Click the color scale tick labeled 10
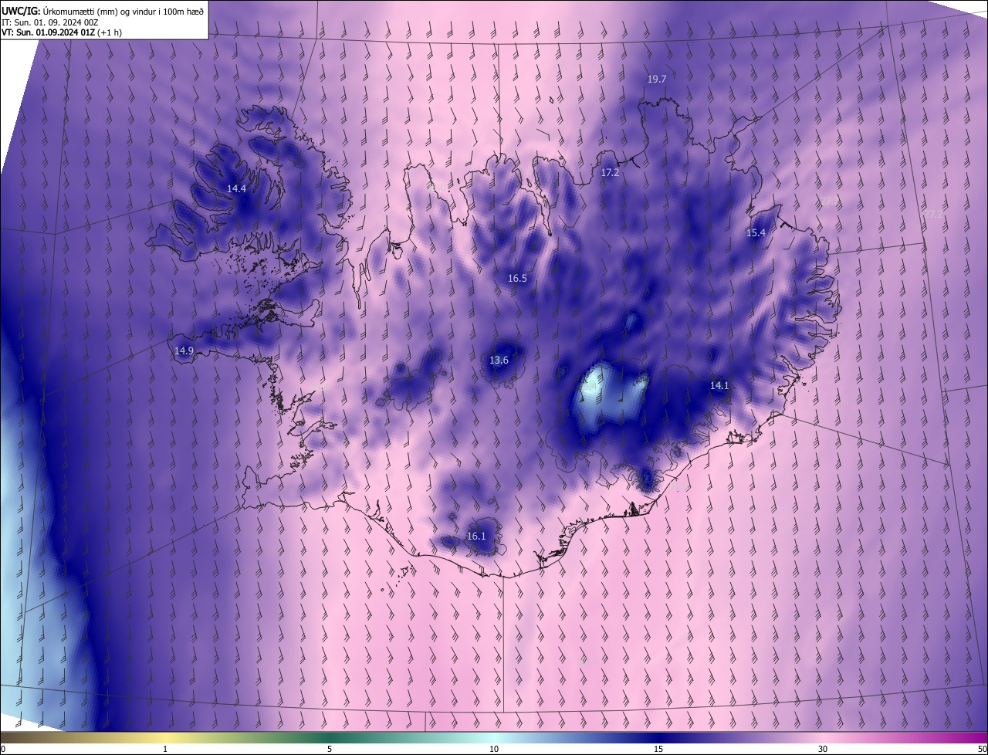 point(494,749)
